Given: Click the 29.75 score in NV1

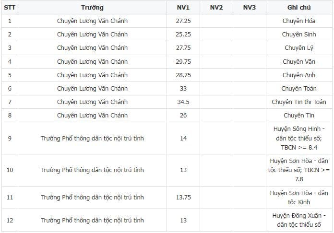Looking at the screenshot, I should tap(183, 62).
